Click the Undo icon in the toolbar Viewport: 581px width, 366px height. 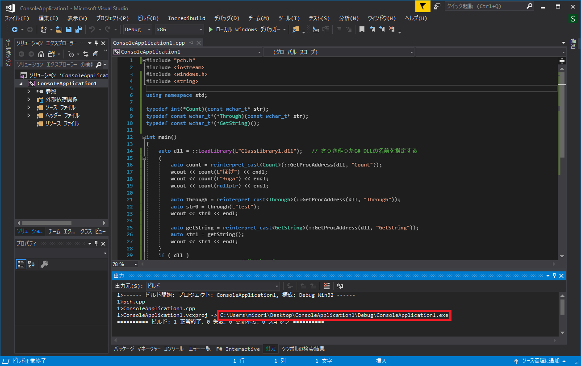click(x=91, y=29)
